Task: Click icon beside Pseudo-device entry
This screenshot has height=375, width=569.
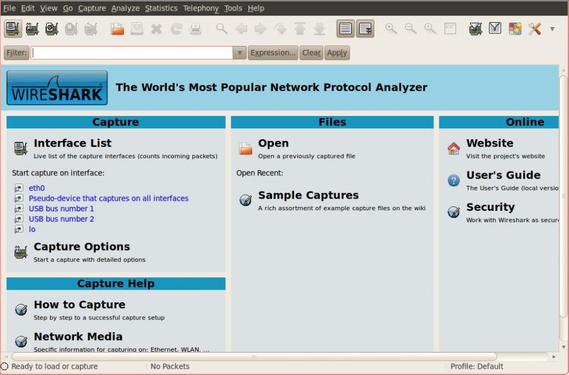Action: [18, 199]
